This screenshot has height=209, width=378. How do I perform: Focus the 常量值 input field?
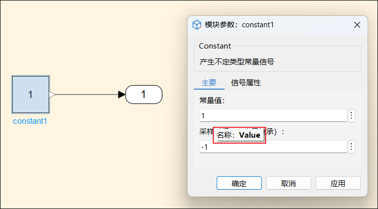click(x=273, y=116)
